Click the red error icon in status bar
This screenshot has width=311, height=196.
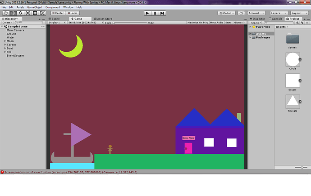pyautogui.click(x=2, y=172)
